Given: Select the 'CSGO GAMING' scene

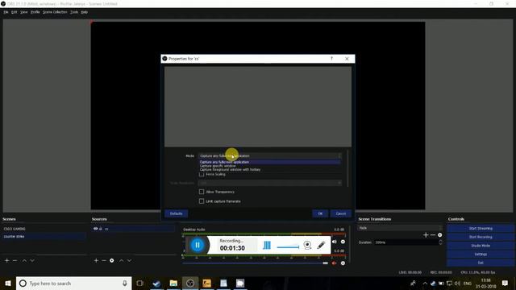Looking at the screenshot, I should [44, 229].
